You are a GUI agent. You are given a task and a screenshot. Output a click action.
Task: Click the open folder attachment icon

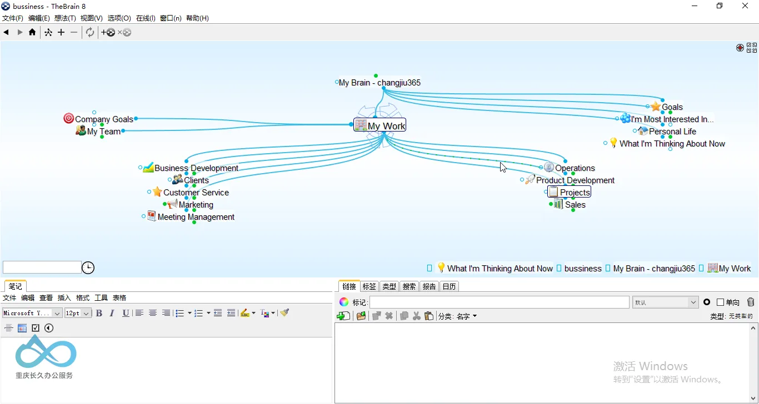(361, 316)
